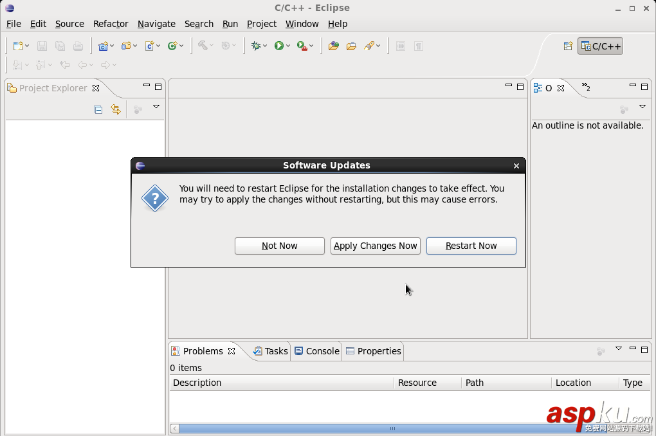This screenshot has height=436, width=656.
Task: Switch to the Properties tab
Action: click(374, 351)
